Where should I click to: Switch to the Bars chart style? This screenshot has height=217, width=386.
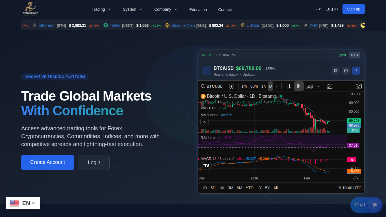[289, 86]
